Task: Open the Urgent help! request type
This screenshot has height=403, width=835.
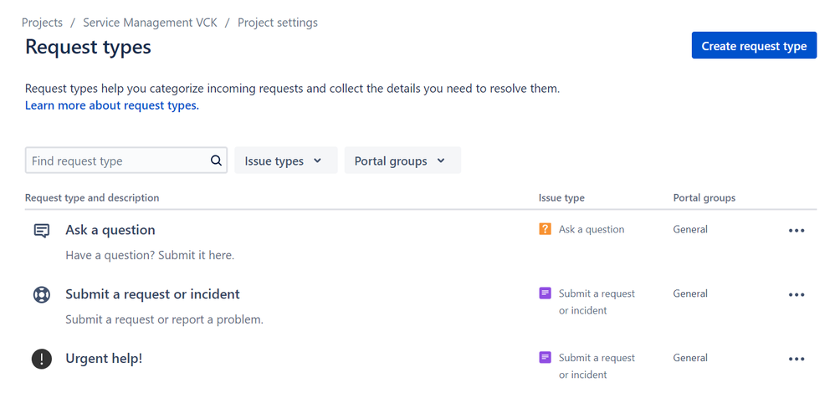Action: click(x=104, y=359)
